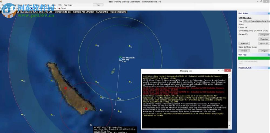Click the Phase II submarine exercise log entry
Screen dimensions: 270x133
click(184, 83)
